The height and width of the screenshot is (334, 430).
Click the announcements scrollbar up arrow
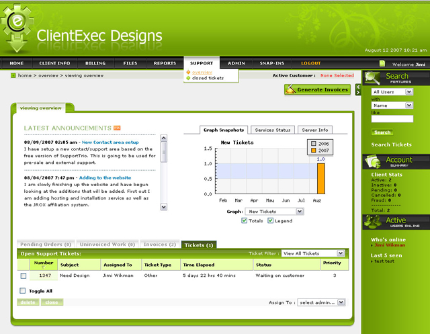[x=164, y=138]
